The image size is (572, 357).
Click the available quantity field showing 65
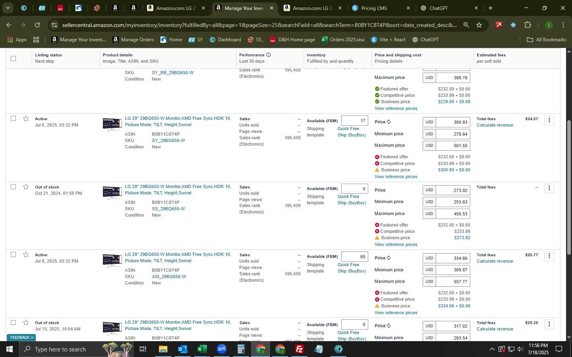[354, 257]
